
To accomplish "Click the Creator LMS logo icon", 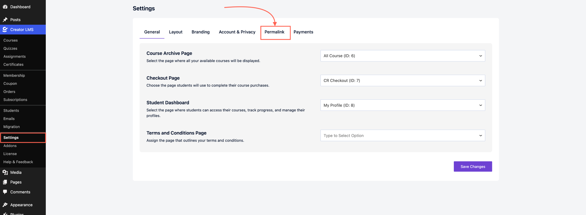I will click(x=5, y=30).
